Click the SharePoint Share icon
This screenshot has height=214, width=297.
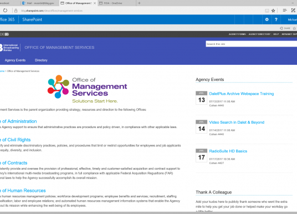tap(285, 28)
